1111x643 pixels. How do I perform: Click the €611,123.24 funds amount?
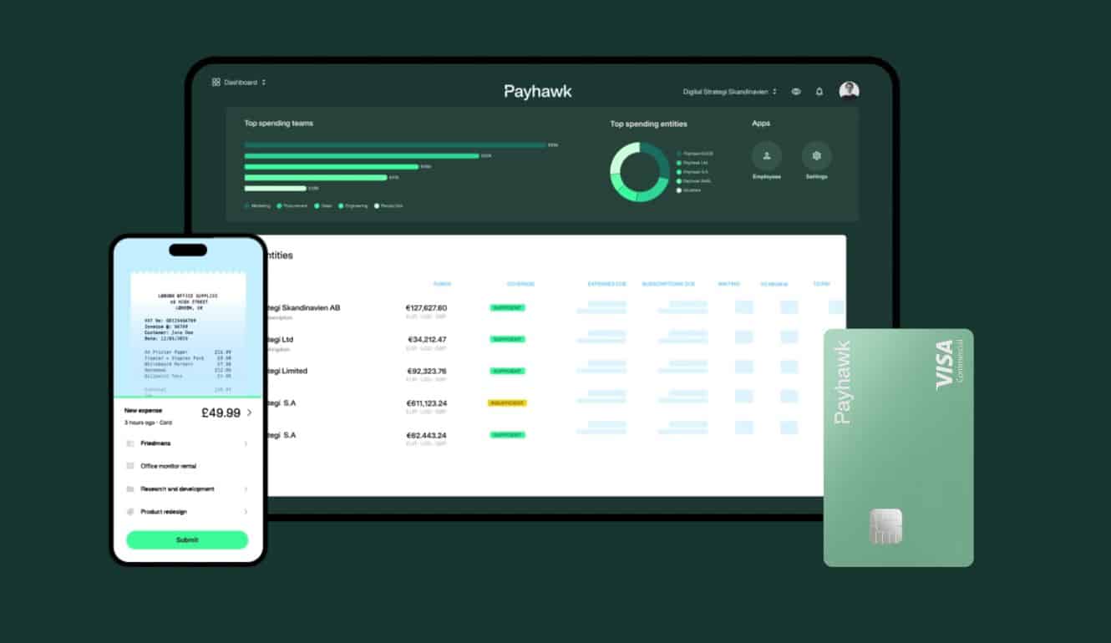click(426, 403)
